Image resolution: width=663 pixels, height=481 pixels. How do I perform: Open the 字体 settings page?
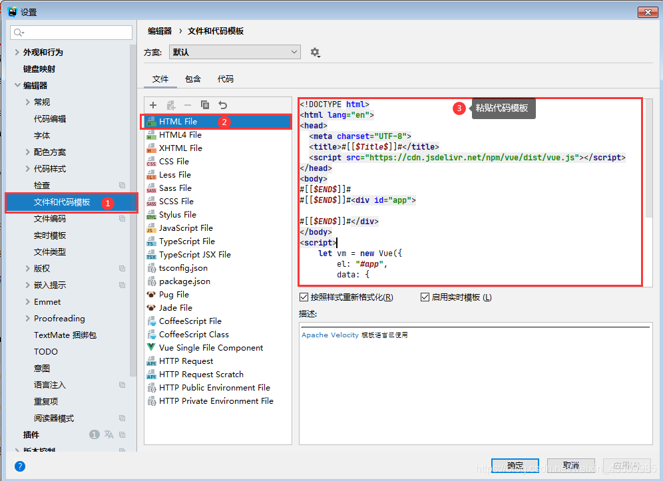[x=42, y=135]
